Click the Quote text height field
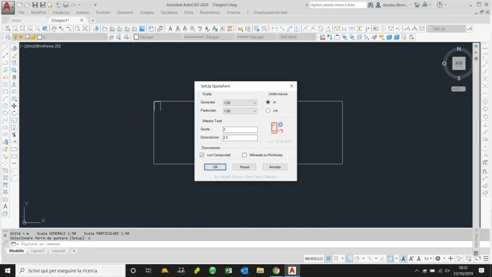This screenshot has height=277, width=492. click(240, 129)
